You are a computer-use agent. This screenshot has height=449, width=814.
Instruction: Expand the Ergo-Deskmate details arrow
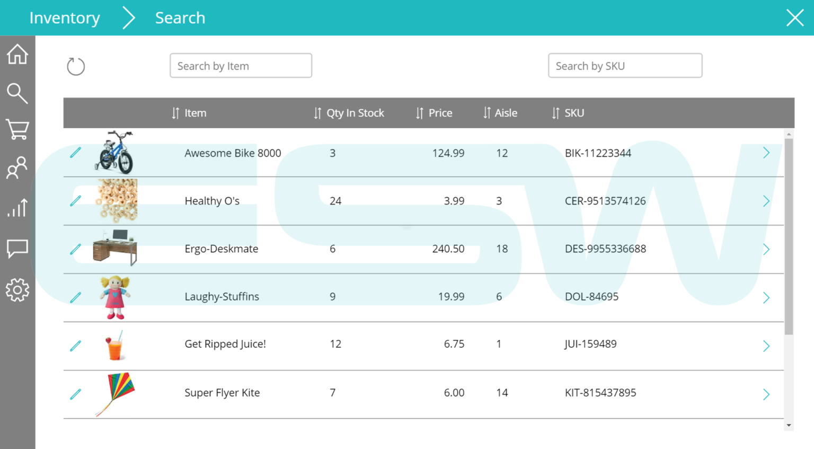(766, 249)
